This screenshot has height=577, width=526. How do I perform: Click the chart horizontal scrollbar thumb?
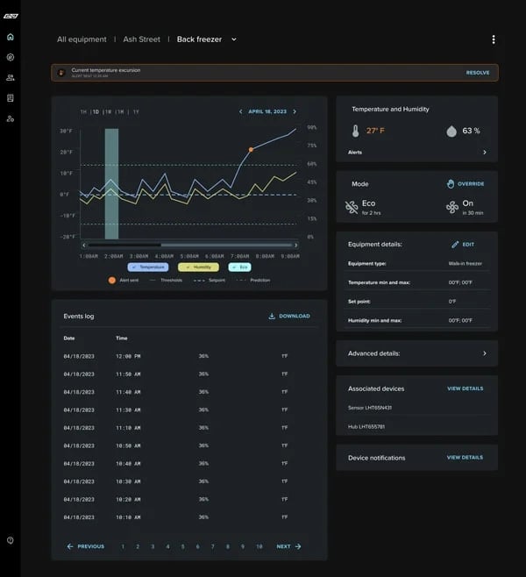pos(227,245)
